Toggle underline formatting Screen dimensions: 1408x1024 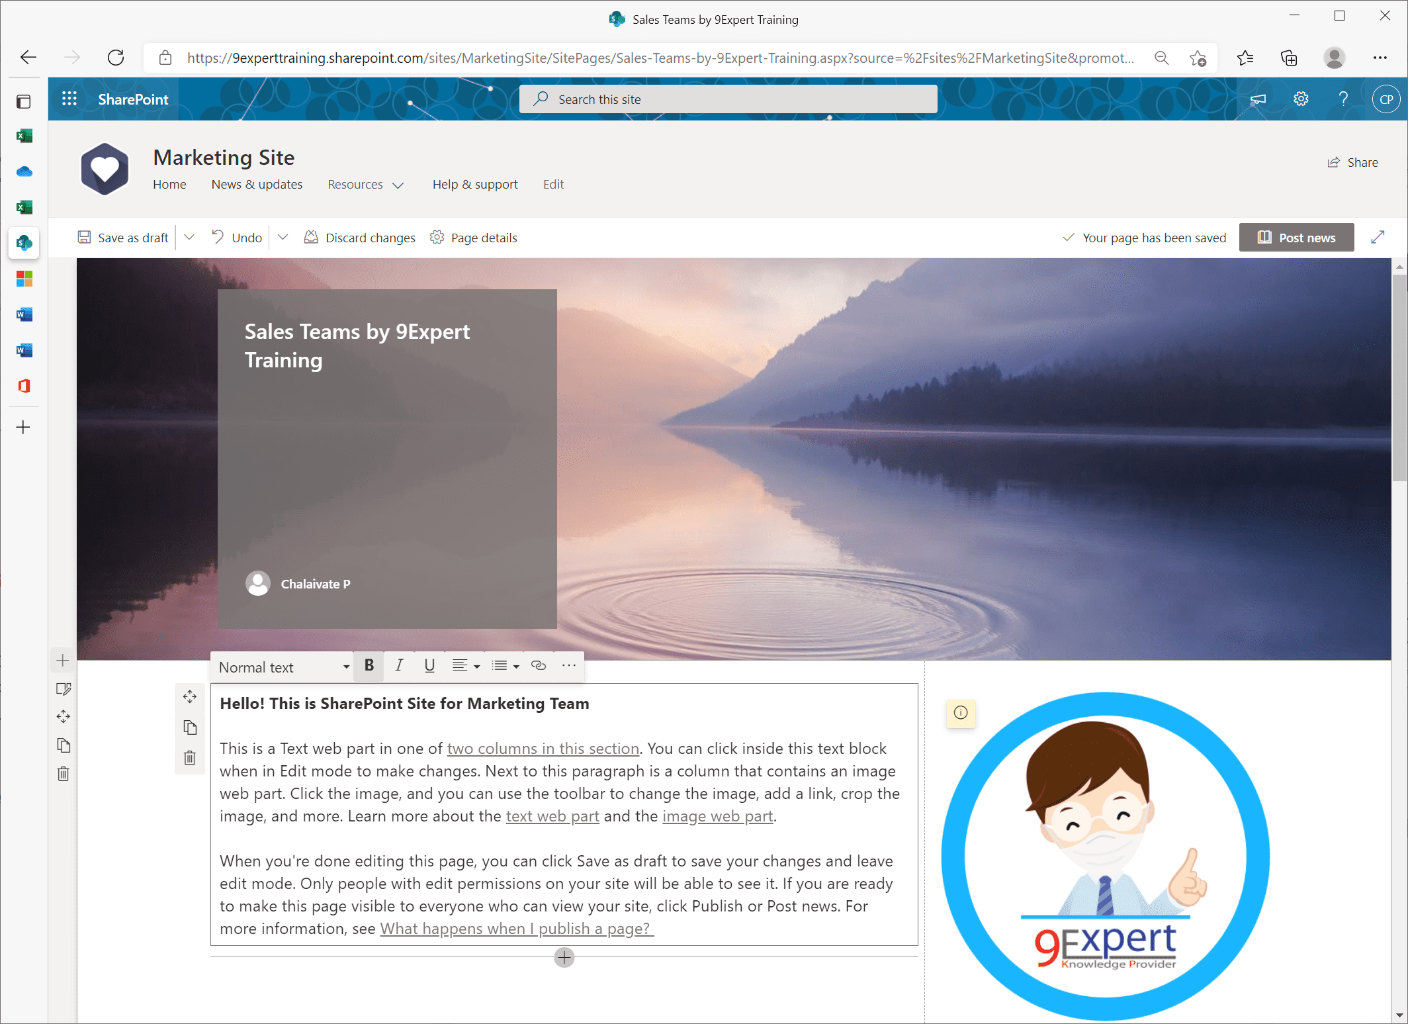[429, 666]
